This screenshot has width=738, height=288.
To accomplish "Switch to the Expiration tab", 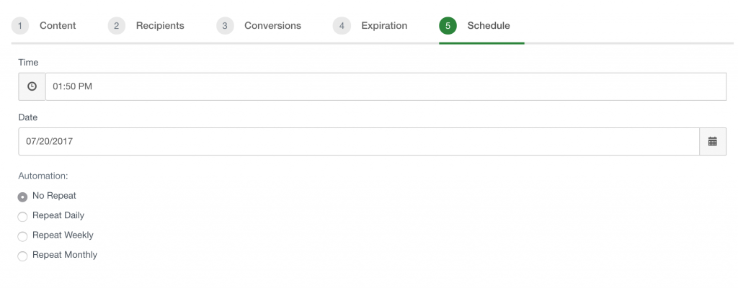I will [x=384, y=26].
